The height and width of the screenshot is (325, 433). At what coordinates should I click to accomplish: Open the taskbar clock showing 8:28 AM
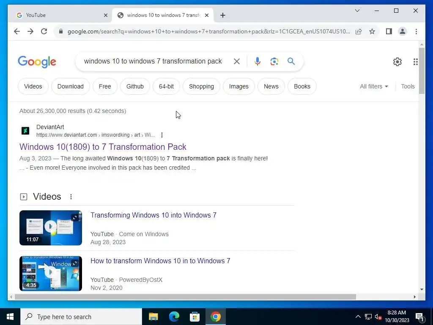(397, 317)
